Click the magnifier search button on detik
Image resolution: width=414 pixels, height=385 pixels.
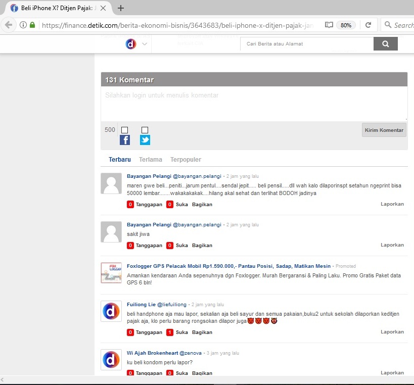[386, 44]
